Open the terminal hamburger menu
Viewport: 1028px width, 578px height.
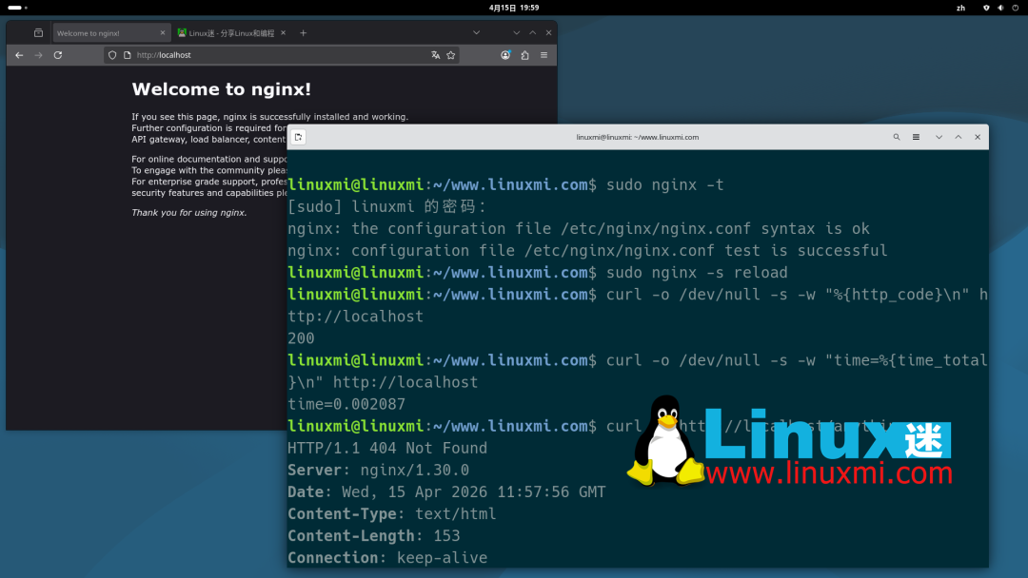click(916, 136)
